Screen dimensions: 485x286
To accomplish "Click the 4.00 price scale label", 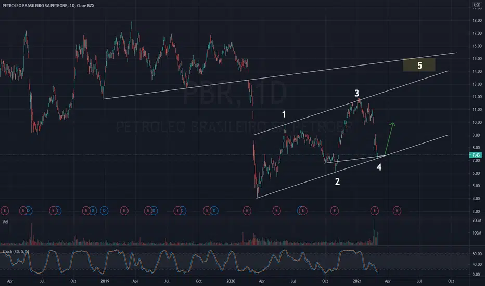I will 477,199.
